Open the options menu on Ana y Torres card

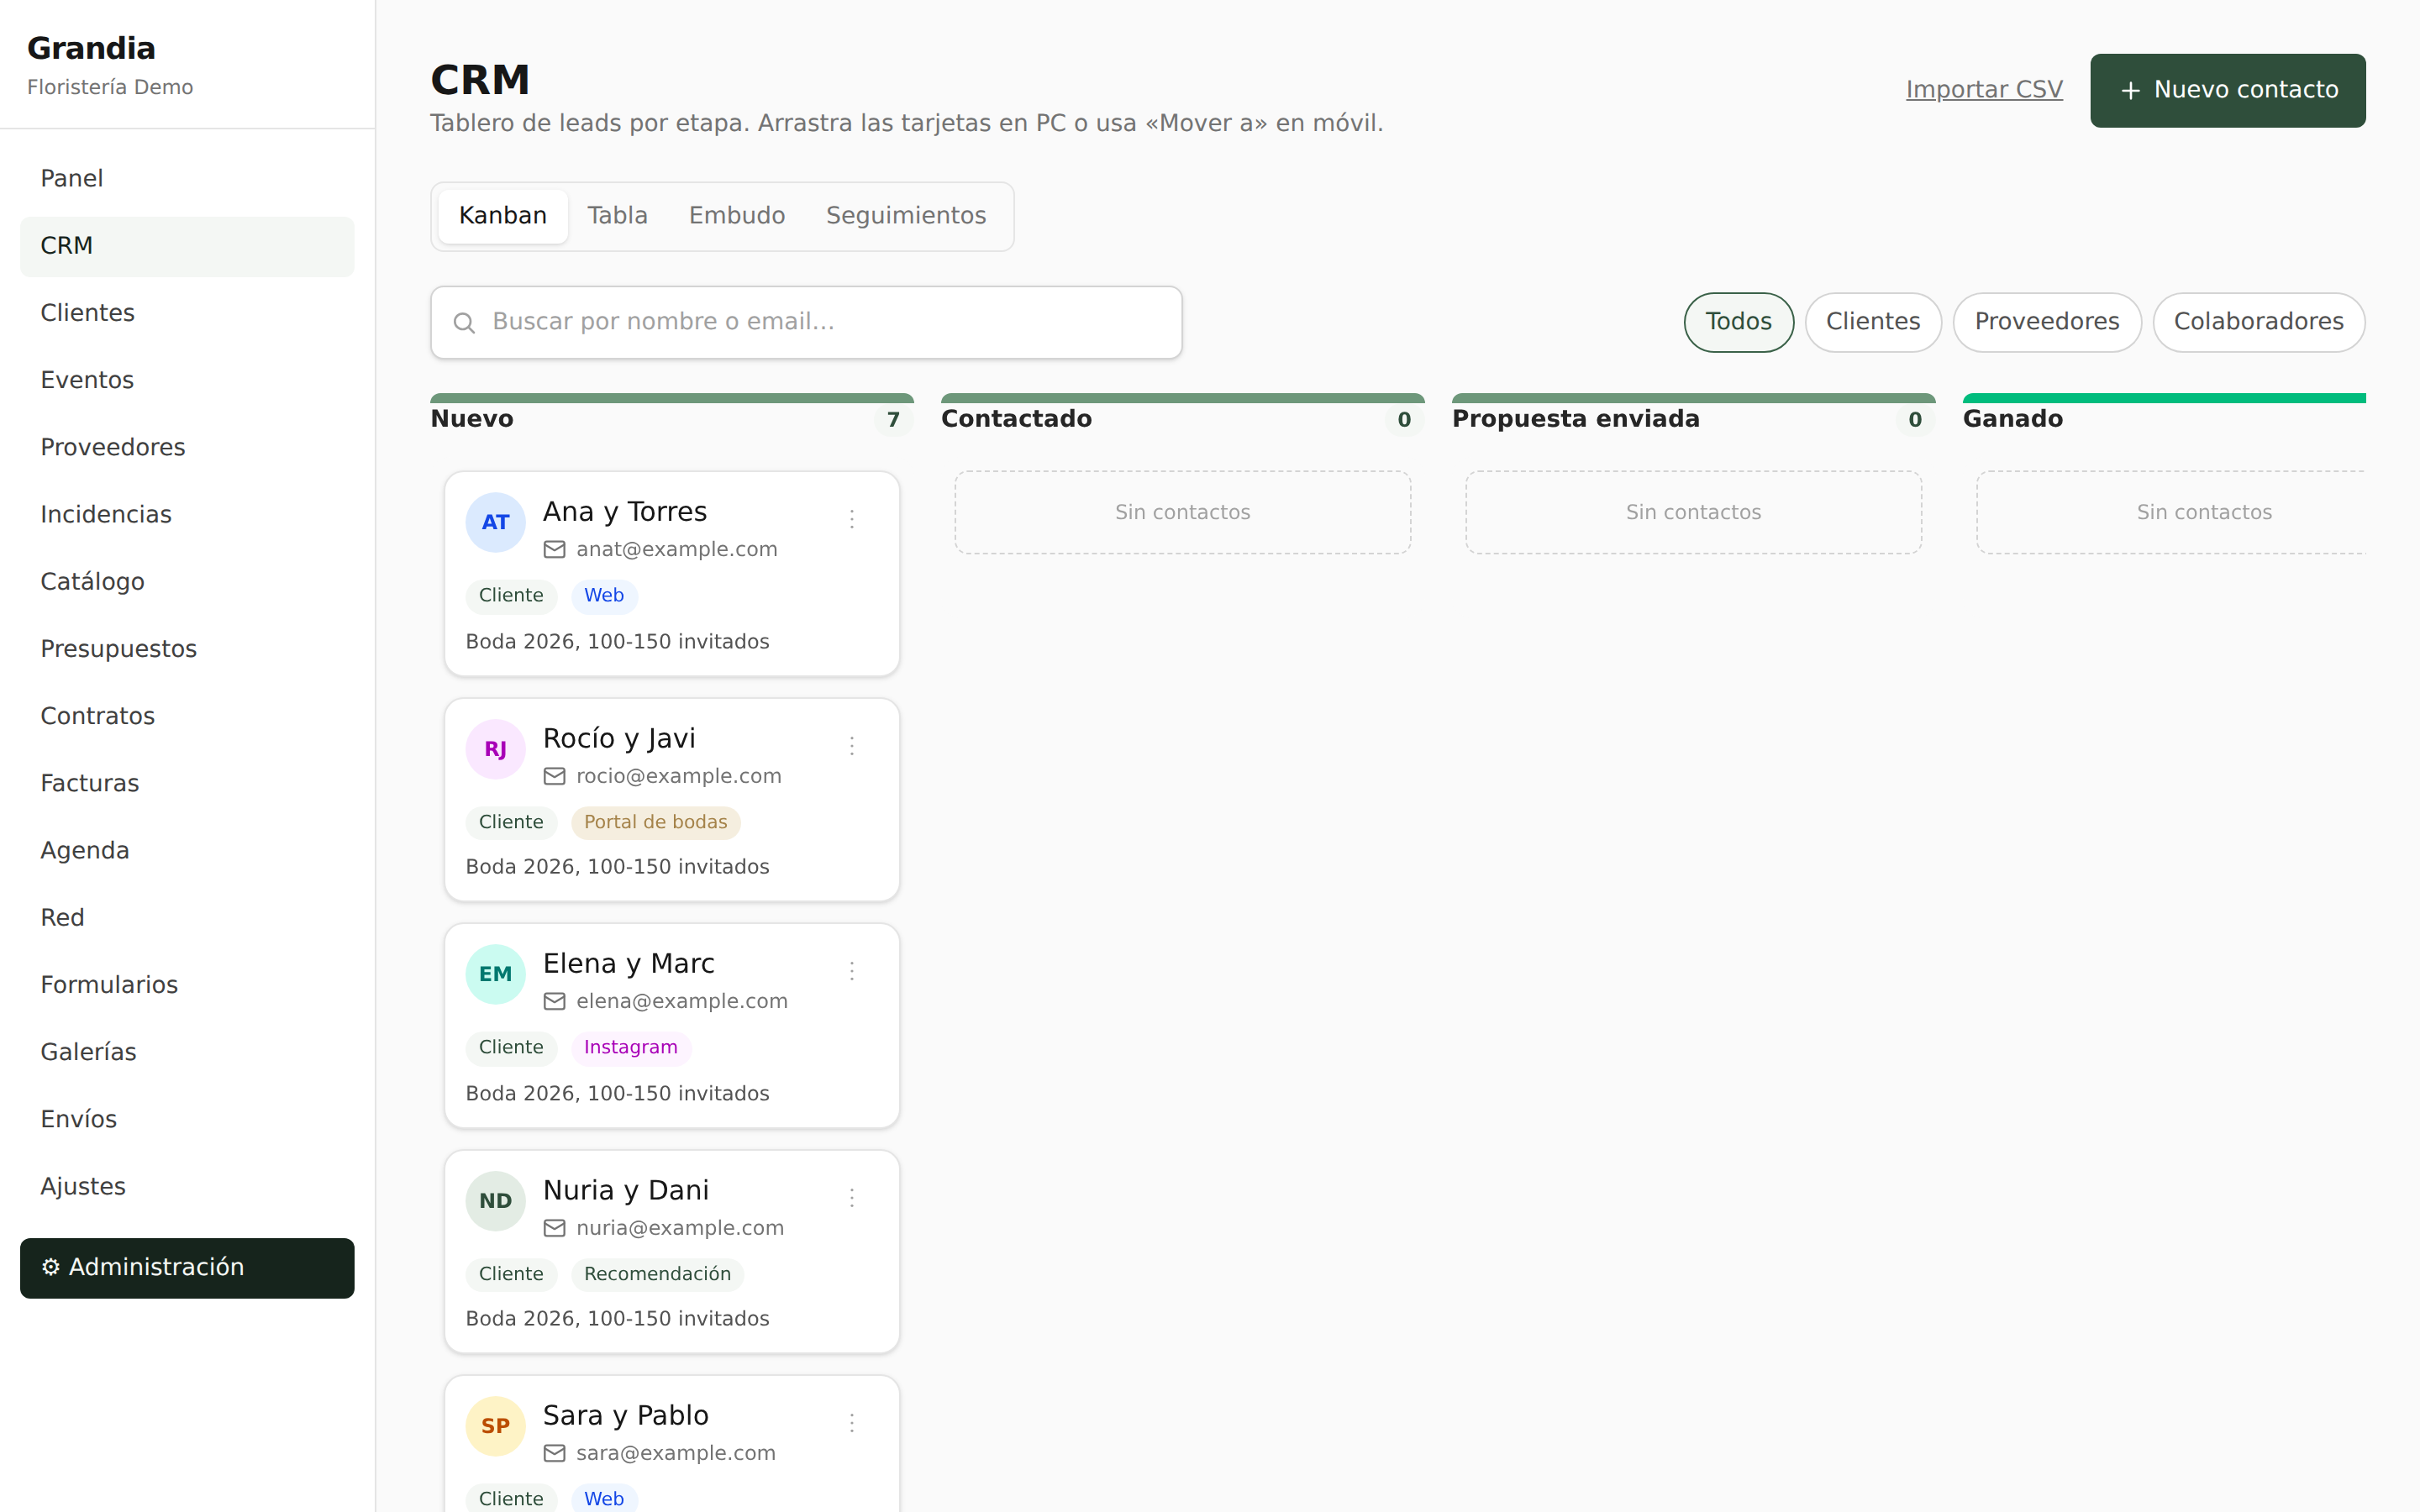point(851,519)
